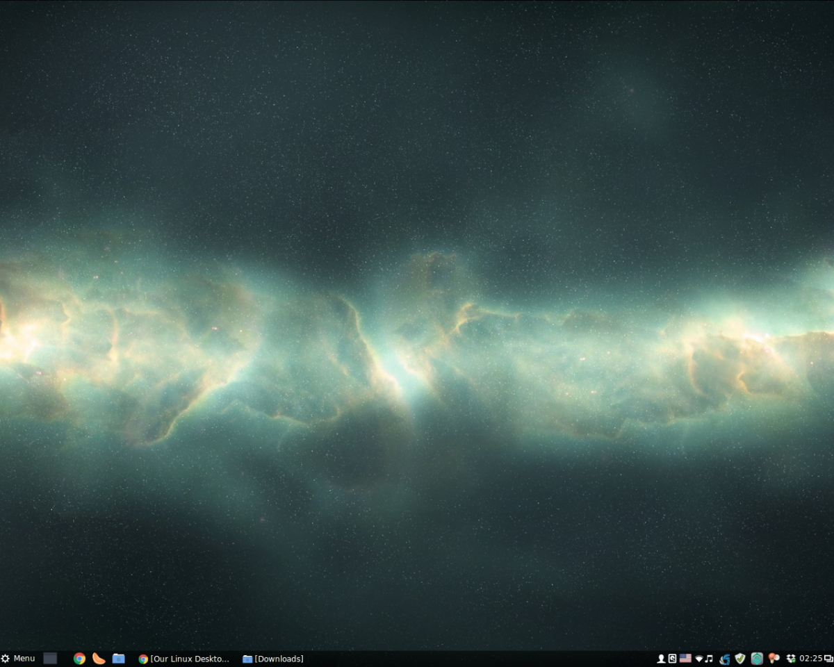Switch to the Our Linux Desktop Chrome window
The width and height of the screenshot is (834, 667).
coord(184,659)
